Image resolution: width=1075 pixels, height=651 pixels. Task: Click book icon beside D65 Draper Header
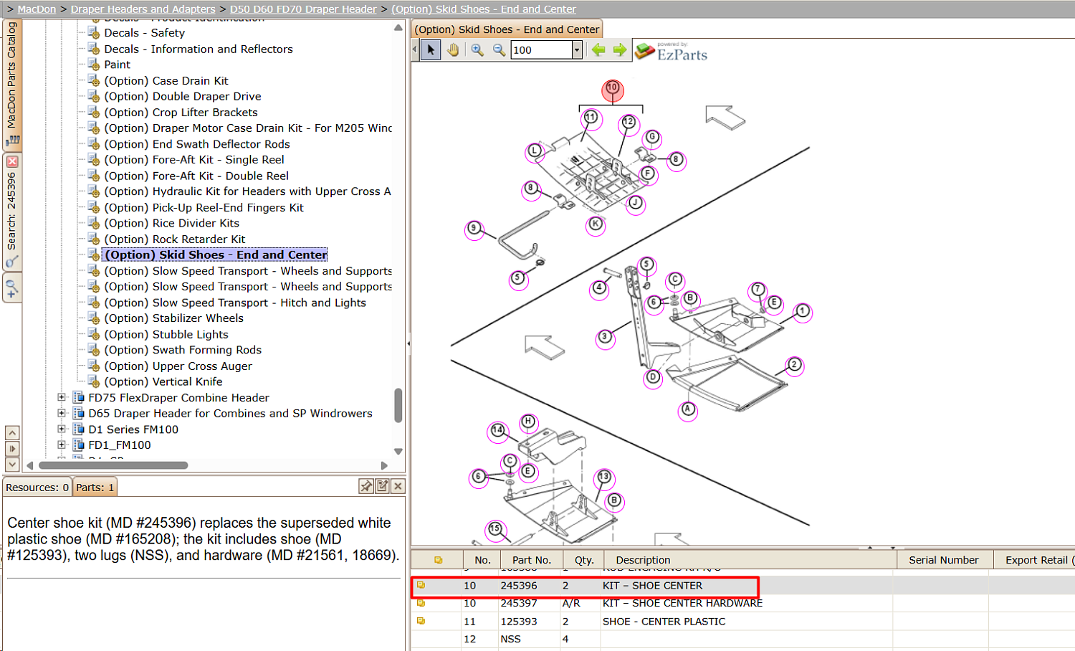(79, 413)
